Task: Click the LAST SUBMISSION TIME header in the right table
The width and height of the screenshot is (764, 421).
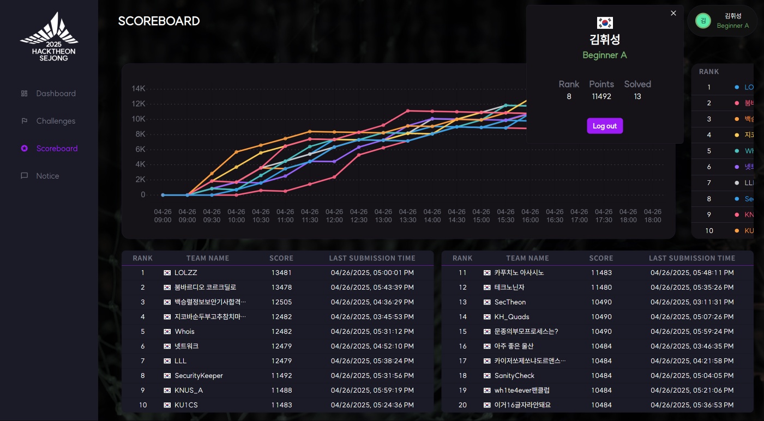Action: [692, 258]
